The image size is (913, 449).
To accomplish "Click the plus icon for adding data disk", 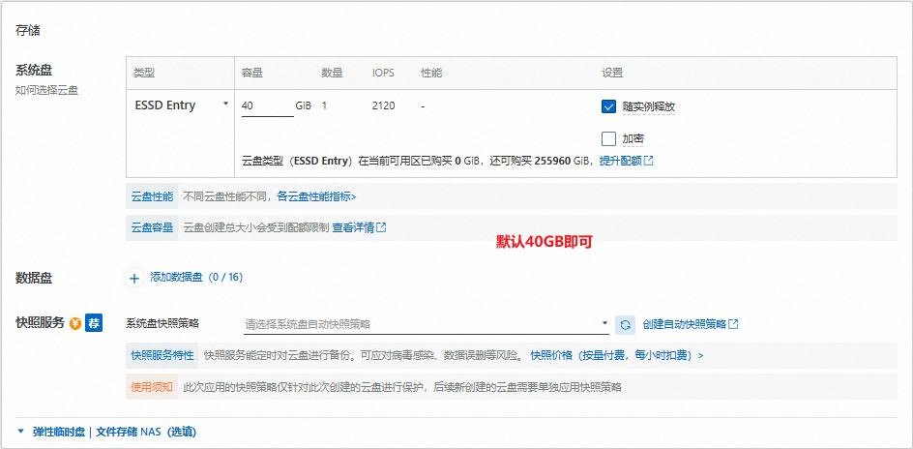I will [134, 279].
